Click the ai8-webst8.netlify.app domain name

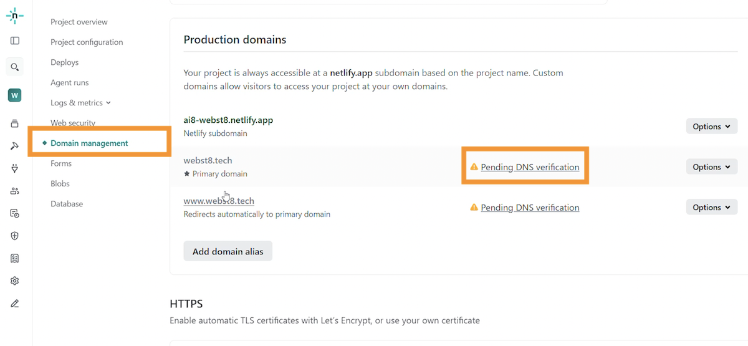[x=228, y=120]
